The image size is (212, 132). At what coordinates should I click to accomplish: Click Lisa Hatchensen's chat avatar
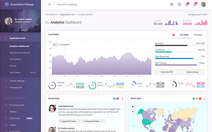point(52,108)
